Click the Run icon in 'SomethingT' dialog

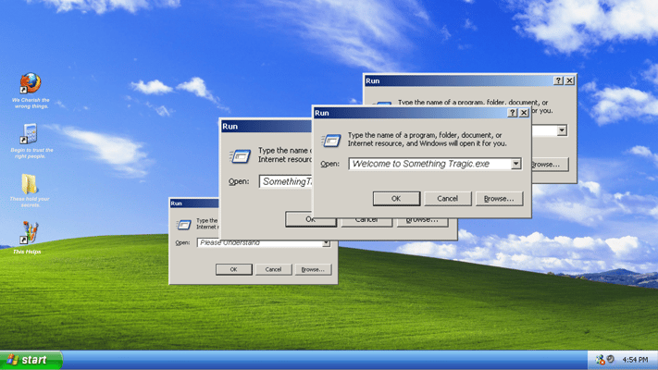pyautogui.click(x=240, y=156)
